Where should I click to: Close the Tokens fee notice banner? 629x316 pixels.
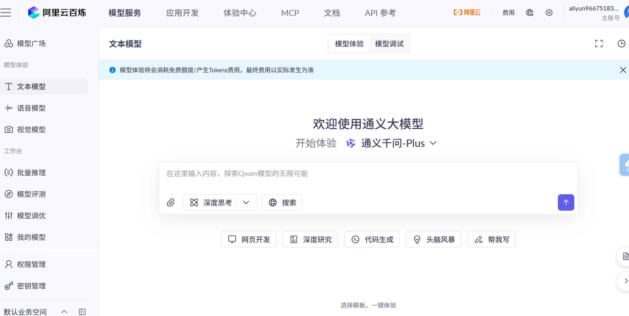[623, 70]
